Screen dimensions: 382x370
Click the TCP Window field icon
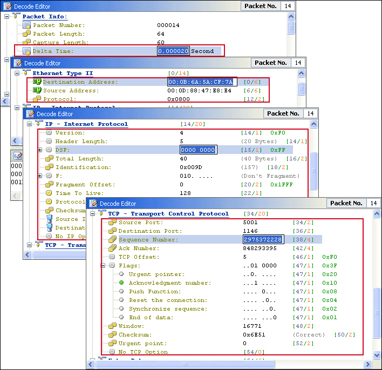click(x=112, y=326)
